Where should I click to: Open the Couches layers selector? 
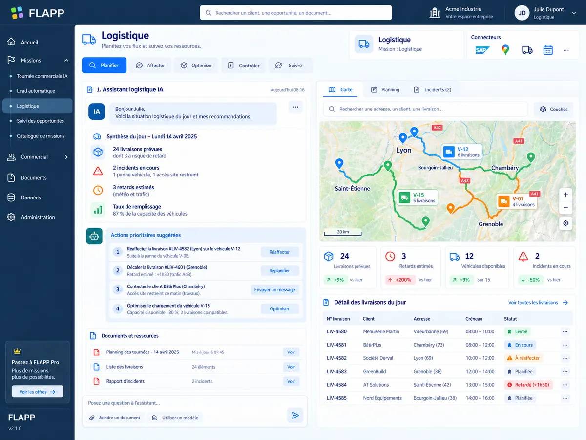554,110
